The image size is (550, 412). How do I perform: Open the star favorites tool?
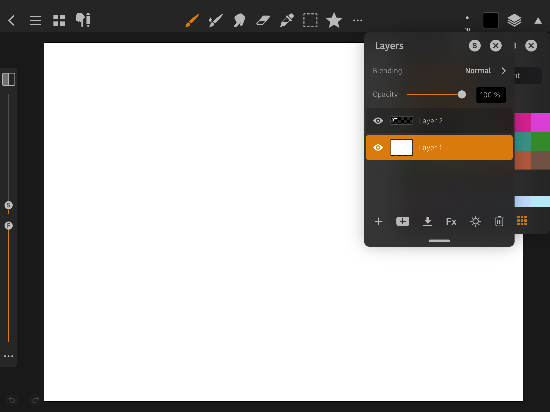click(334, 20)
